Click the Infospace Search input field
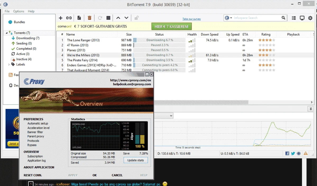The height and width of the screenshot is (186, 317). (x=257, y=18)
